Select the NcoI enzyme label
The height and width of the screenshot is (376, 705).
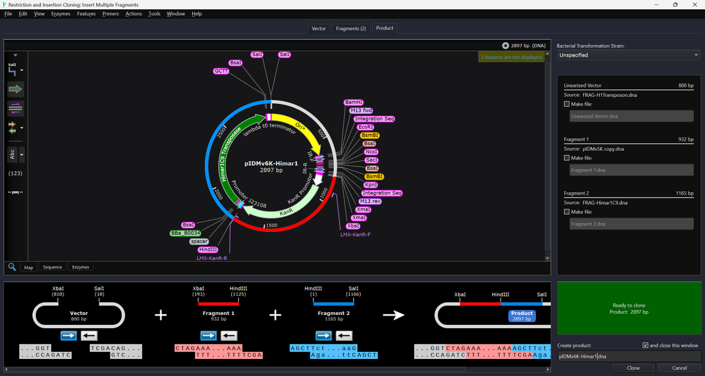click(x=371, y=151)
